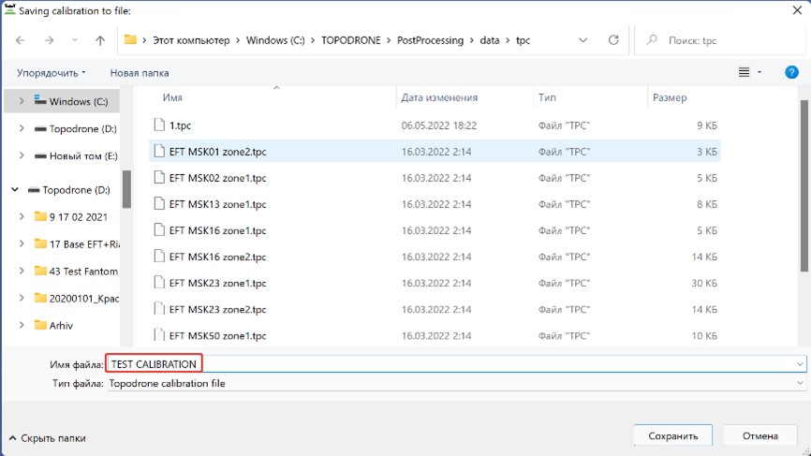Image resolution: width=811 pixels, height=456 pixels.
Task: Click the '30 КБ' size cell
Action: (704, 284)
